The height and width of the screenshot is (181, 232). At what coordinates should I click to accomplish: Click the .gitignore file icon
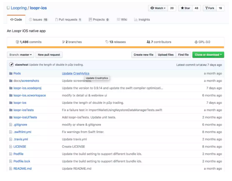click(x=11, y=125)
